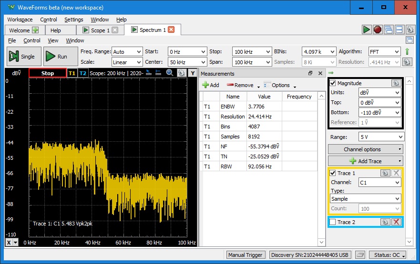
Task: Click the green run-all icon at top right
Action: [x=366, y=29]
